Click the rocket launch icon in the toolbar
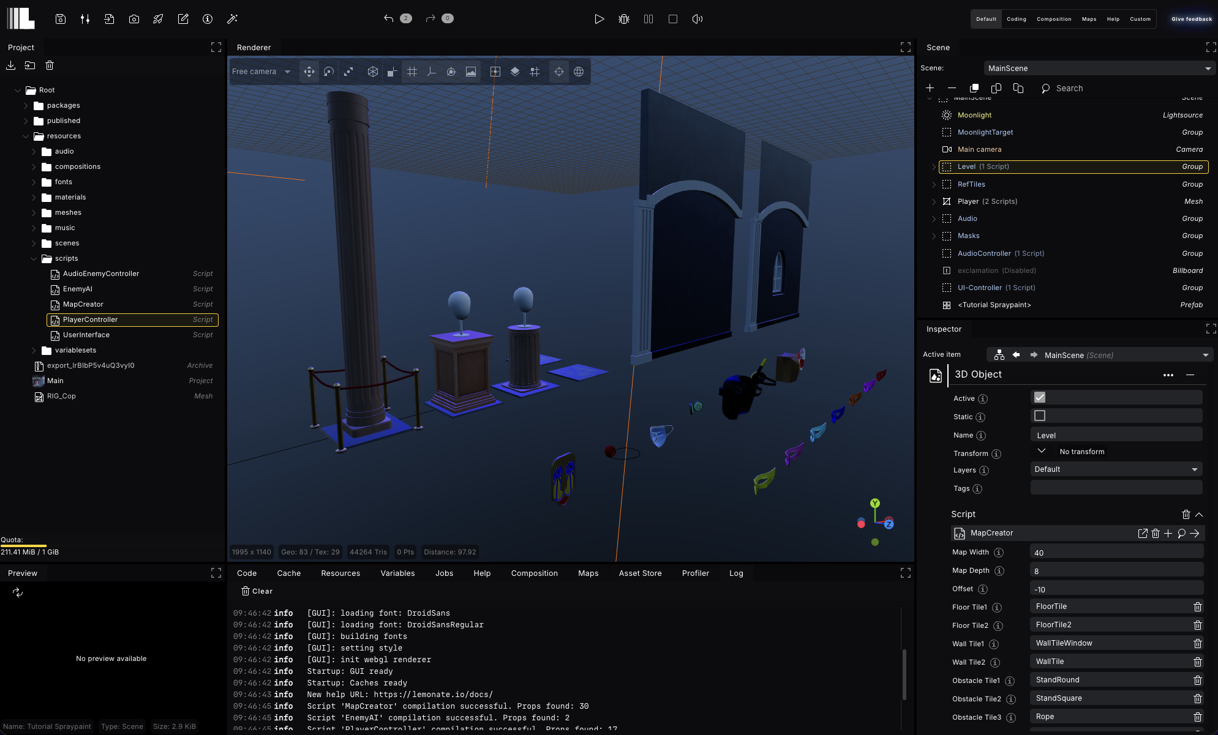 point(158,19)
